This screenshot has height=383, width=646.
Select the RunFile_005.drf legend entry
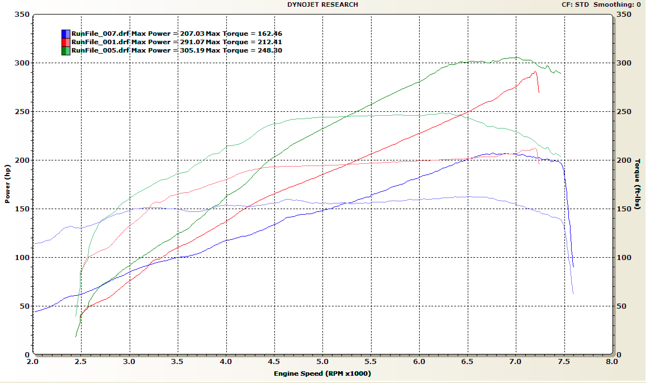pyautogui.click(x=100, y=51)
